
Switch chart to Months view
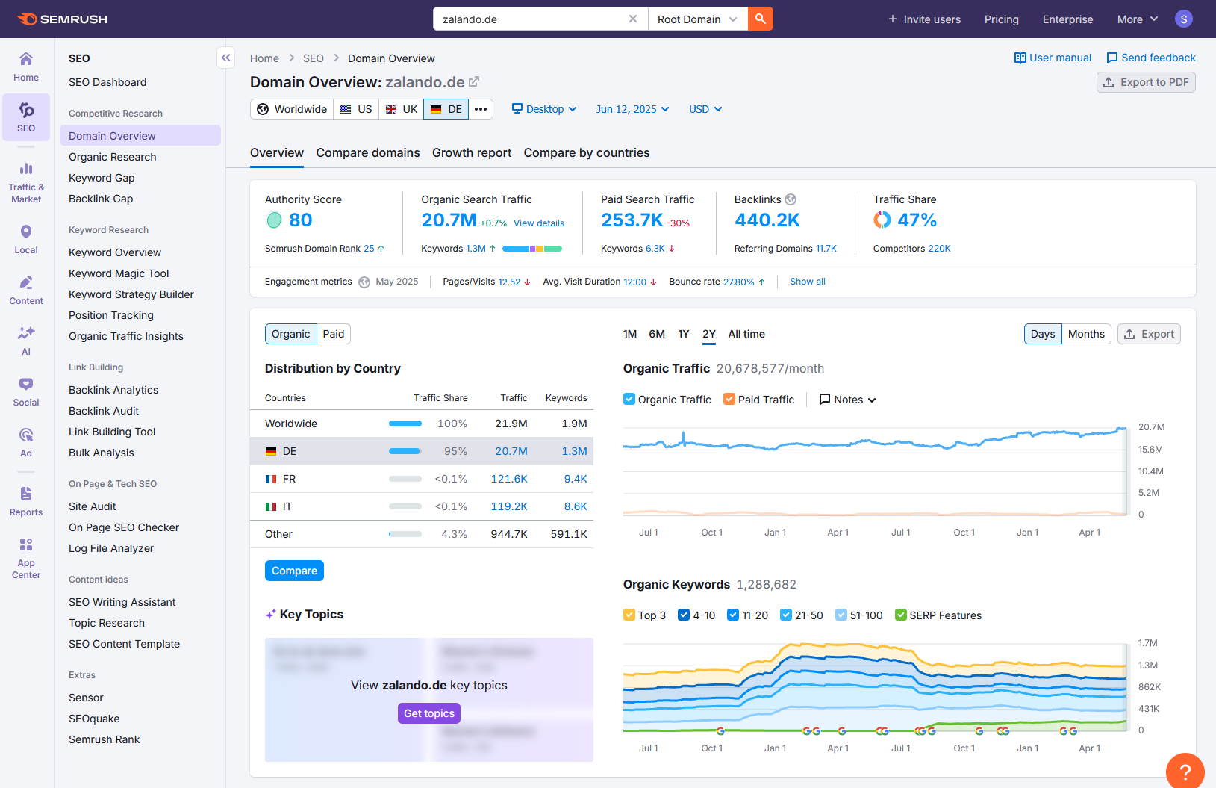tap(1086, 334)
